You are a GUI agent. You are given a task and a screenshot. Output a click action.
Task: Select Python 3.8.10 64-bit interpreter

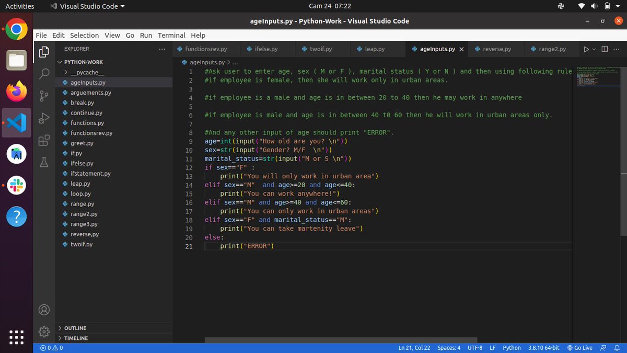tap(543, 348)
